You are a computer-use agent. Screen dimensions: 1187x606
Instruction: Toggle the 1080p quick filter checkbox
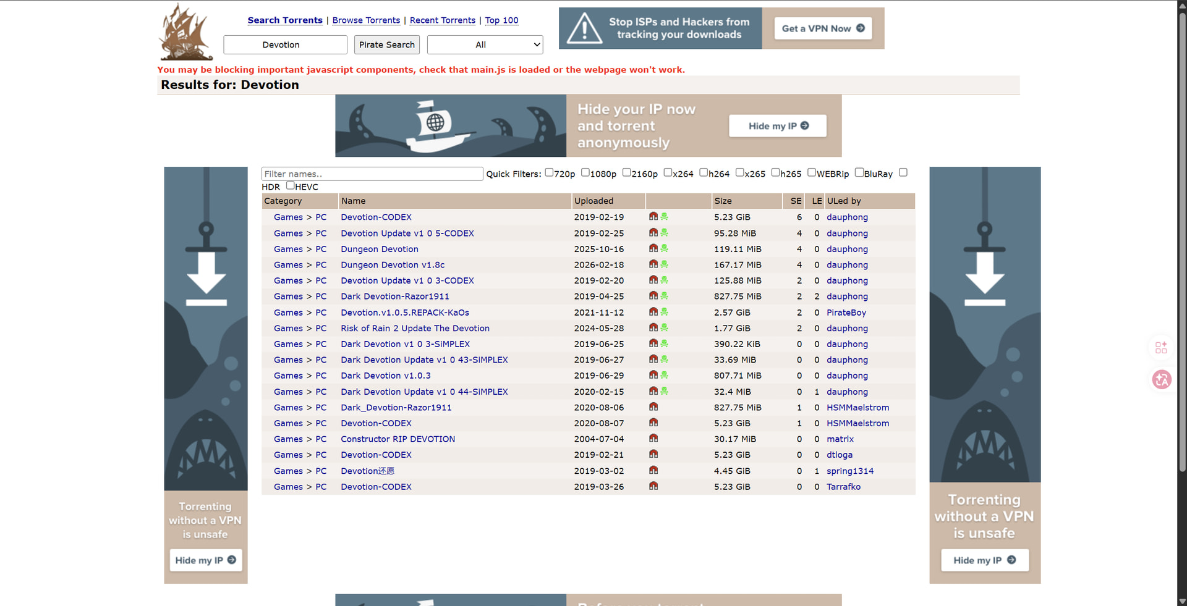[x=585, y=173]
